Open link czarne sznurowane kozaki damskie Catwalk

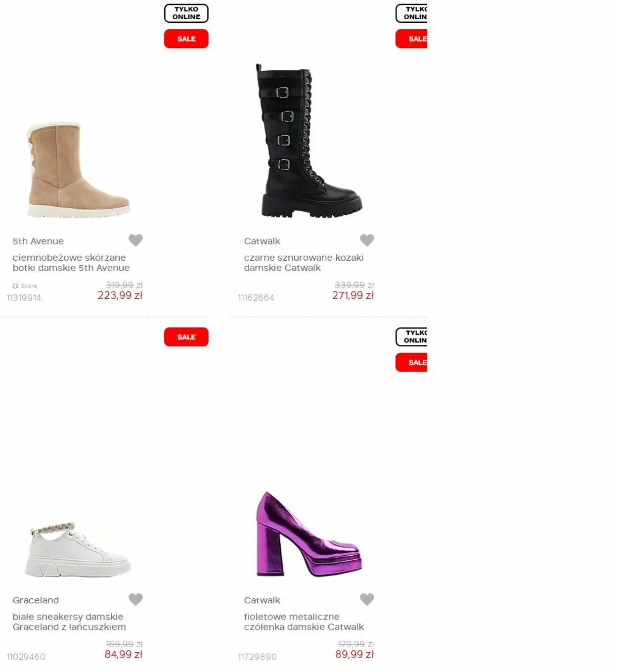[304, 263]
